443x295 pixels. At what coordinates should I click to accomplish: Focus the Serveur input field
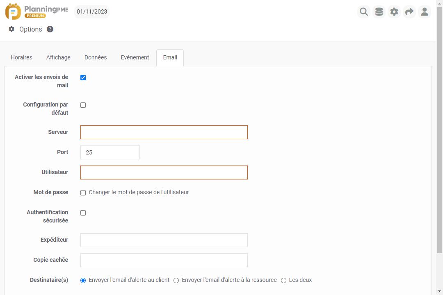point(164,132)
